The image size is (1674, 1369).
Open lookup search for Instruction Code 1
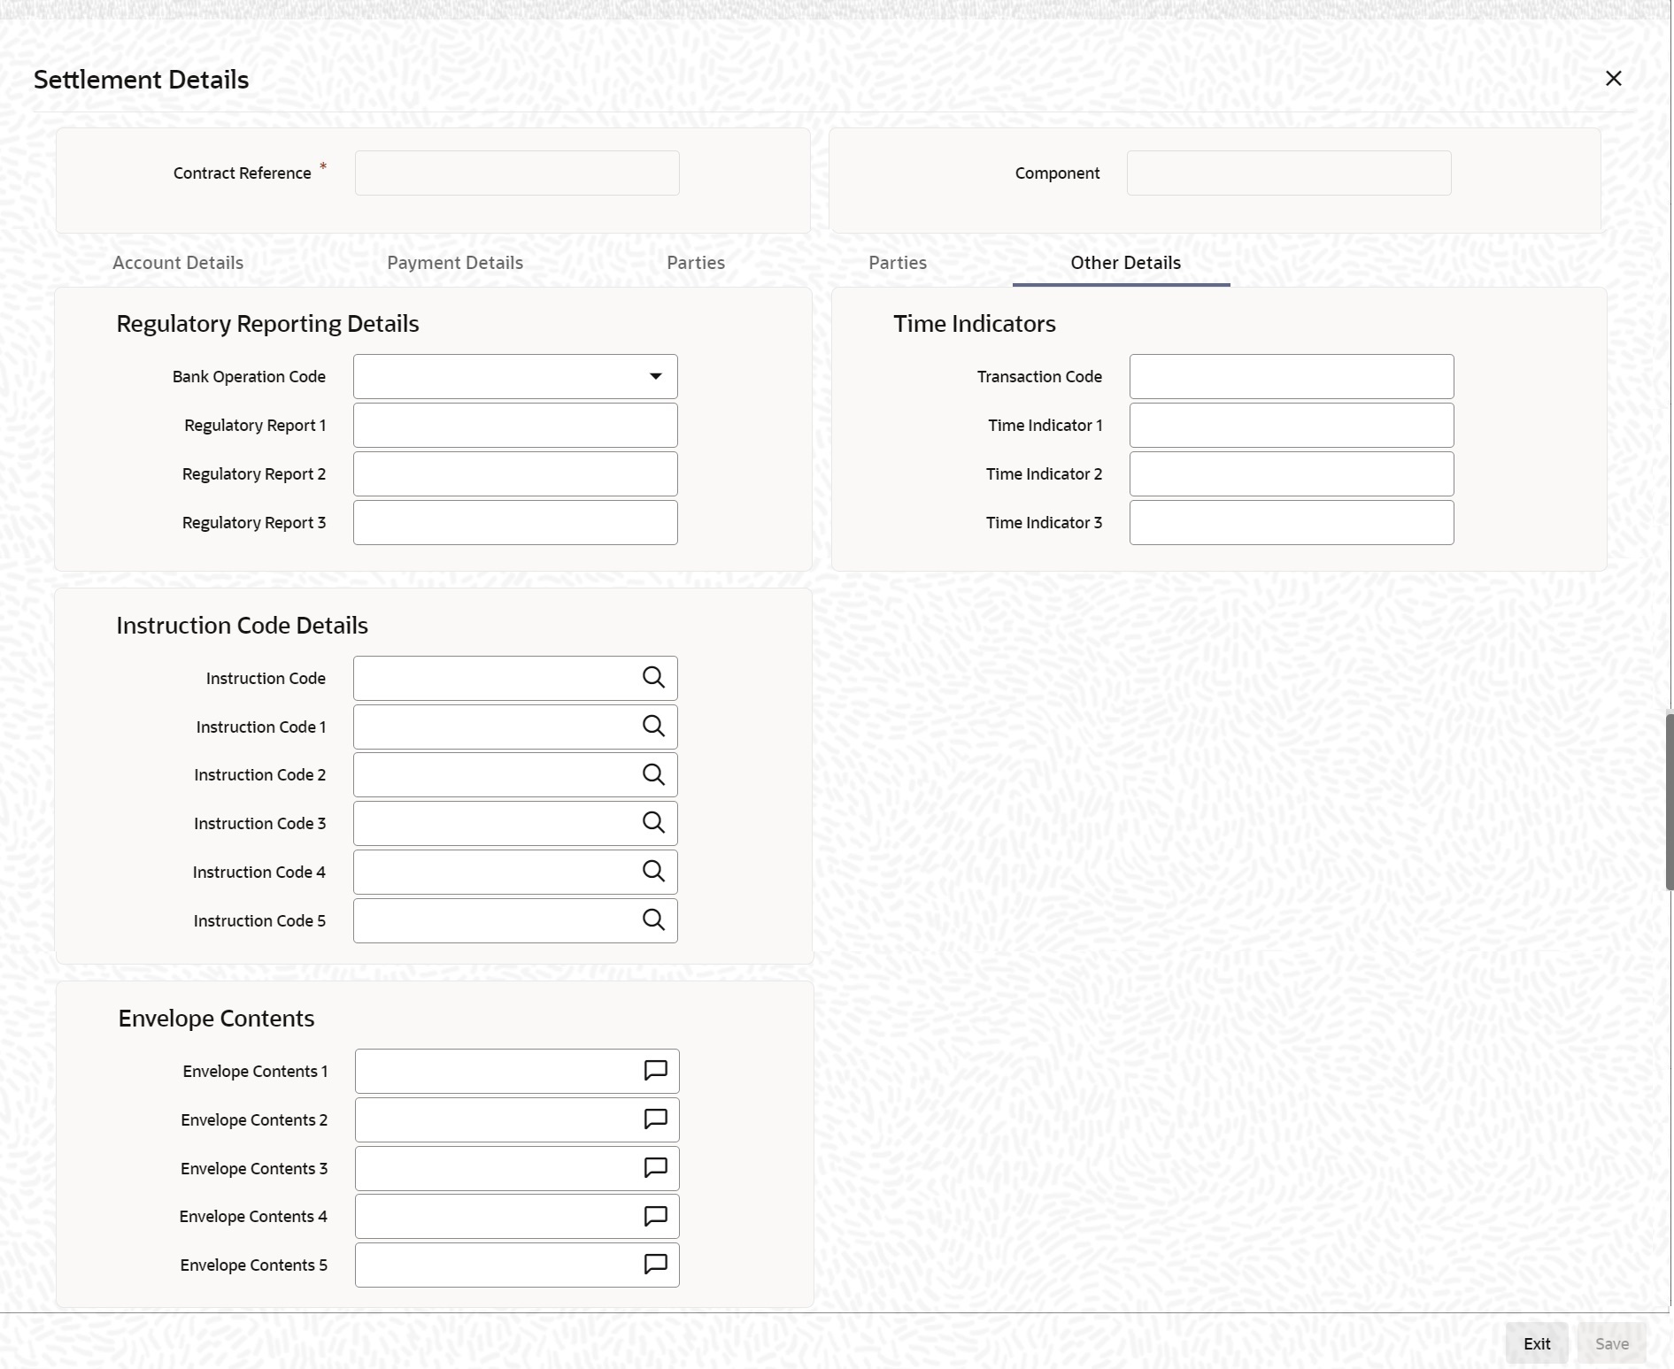click(x=653, y=727)
